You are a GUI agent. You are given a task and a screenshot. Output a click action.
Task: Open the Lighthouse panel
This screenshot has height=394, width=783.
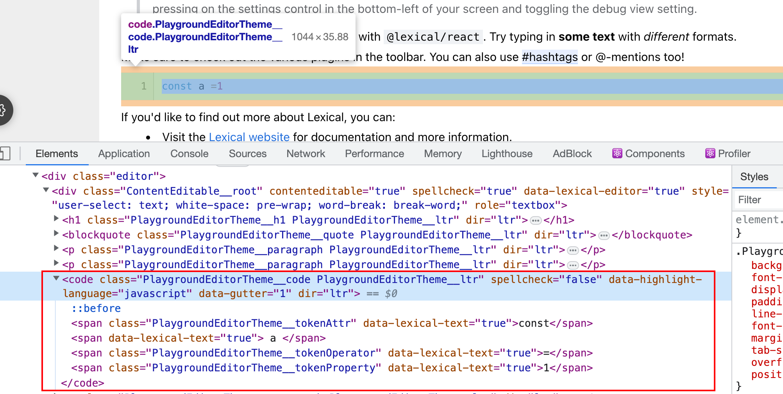[x=507, y=154]
